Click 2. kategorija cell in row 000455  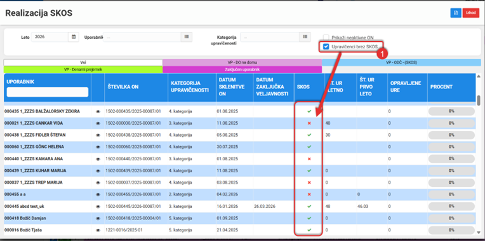180,195
